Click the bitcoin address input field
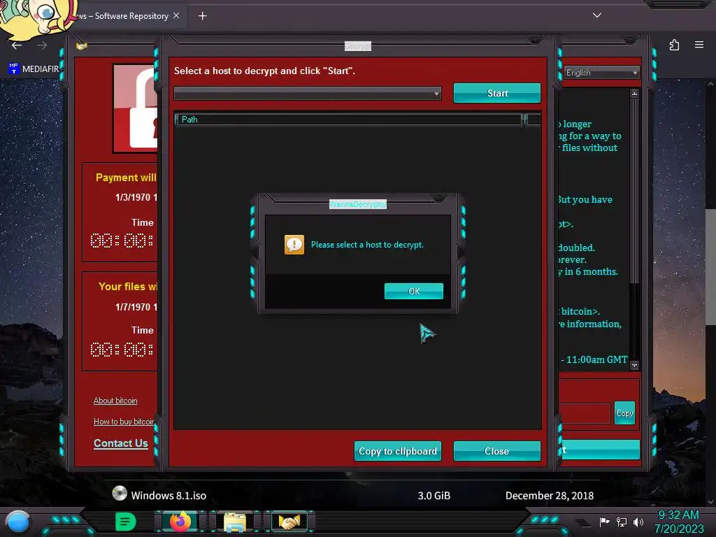This screenshot has height=537, width=716. click(585, 413)
